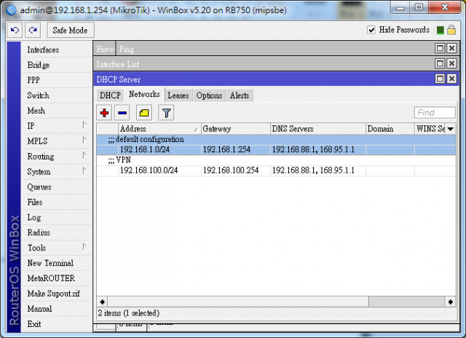This screenshot has height=338, width=466.
Task: Switch to the Leases tab
Action: [178, 95]
